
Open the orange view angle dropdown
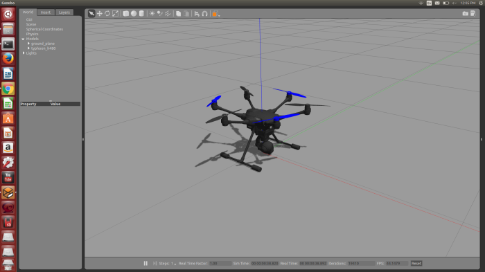pyautogui.click(x=215, y=14)
